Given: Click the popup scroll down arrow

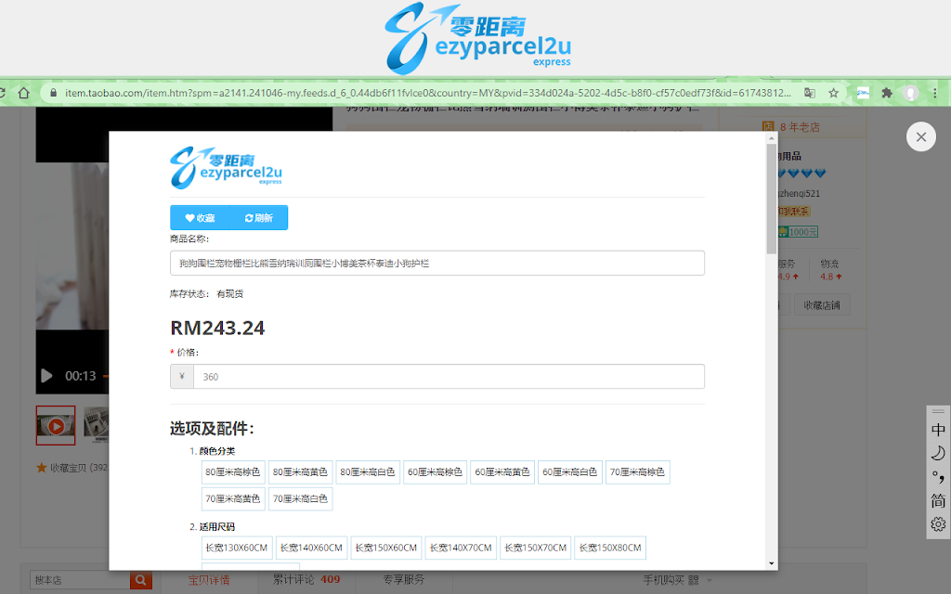Looking at the screenshot, I should [772, 563].
